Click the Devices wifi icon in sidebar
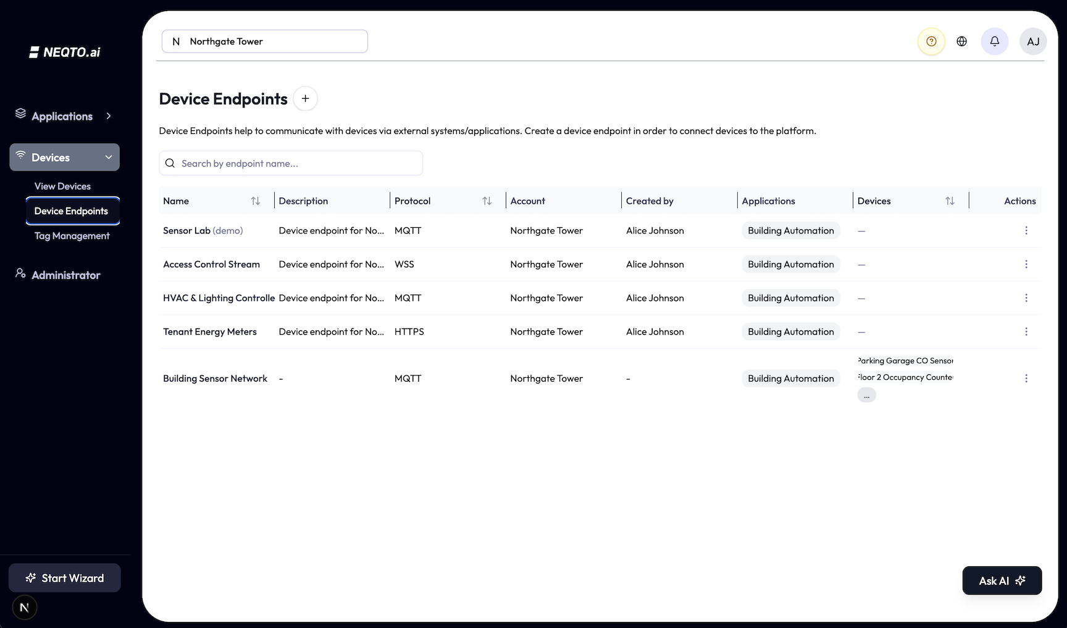The image size is (1067, 628). (20, 154)
